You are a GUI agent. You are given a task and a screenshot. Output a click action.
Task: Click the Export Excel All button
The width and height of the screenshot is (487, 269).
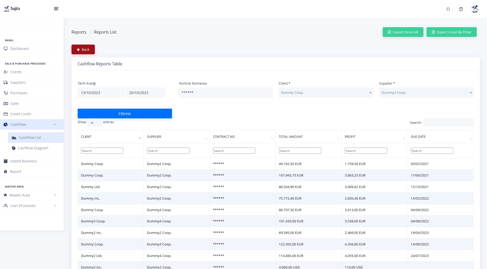pyautogui.click(x=403, y=32)
